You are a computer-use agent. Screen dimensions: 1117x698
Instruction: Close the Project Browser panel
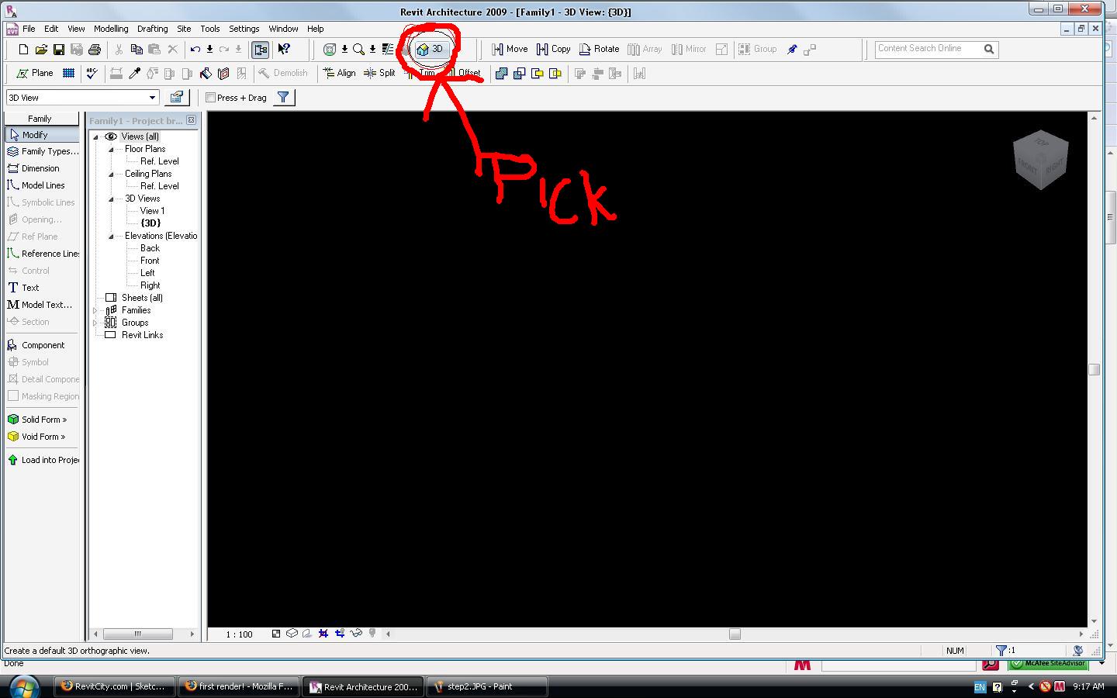point(192,120)
